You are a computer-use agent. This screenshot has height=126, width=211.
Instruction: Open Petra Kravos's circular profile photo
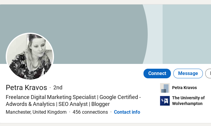(30, 56)
